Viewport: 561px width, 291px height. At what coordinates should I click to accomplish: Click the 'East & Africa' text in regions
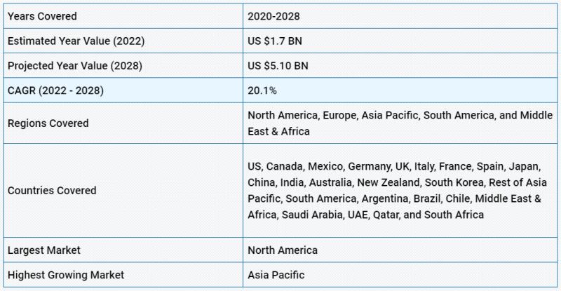tap(278, 131)
